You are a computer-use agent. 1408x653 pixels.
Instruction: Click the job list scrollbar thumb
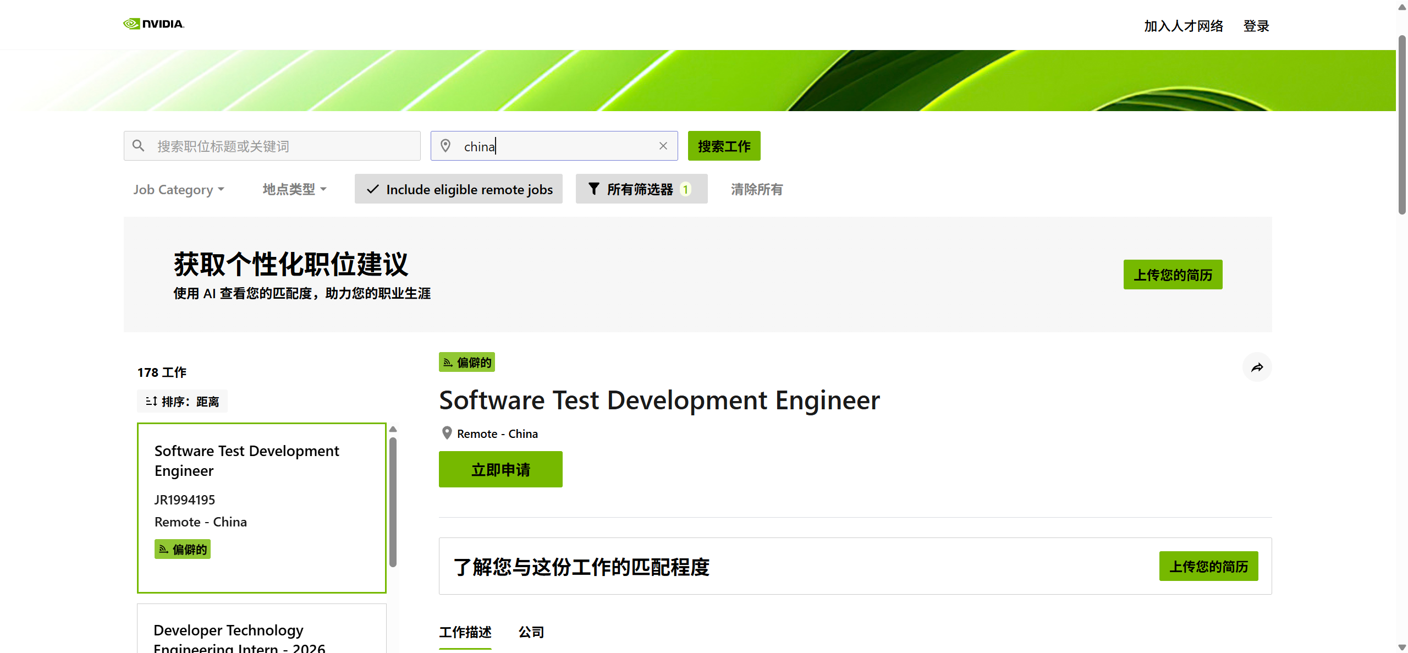(x=393, y=501)
